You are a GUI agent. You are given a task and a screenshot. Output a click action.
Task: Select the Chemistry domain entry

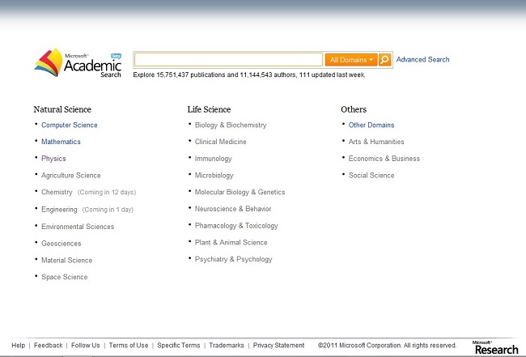(57, 192)
